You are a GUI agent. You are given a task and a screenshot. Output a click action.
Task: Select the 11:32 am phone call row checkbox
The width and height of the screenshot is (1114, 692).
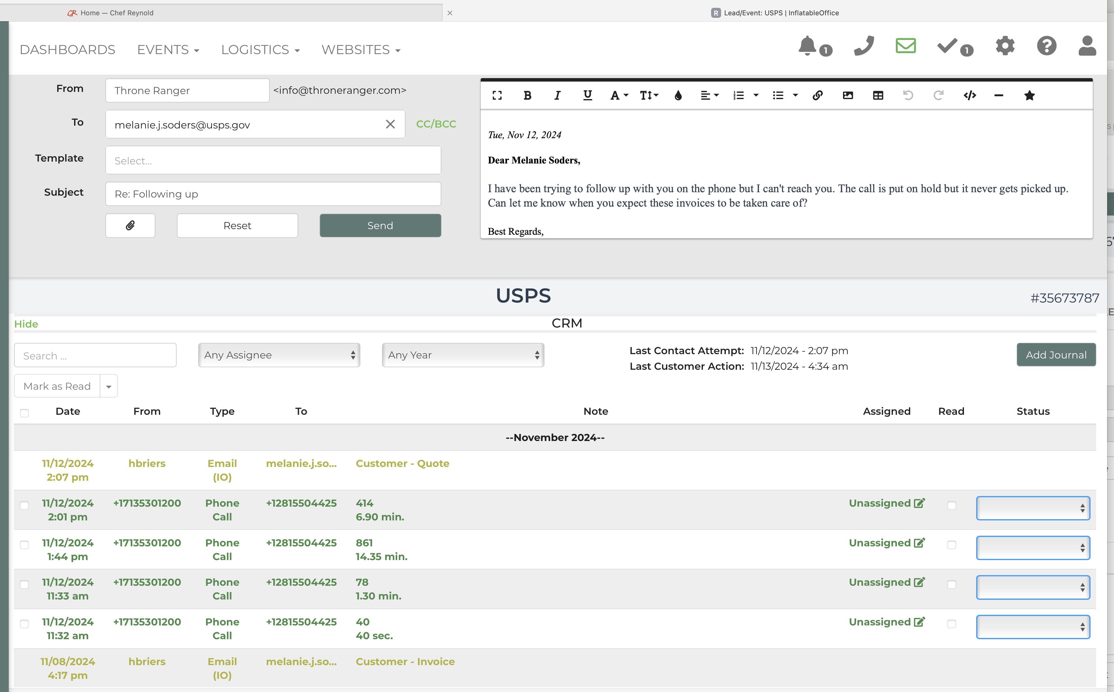24,624
